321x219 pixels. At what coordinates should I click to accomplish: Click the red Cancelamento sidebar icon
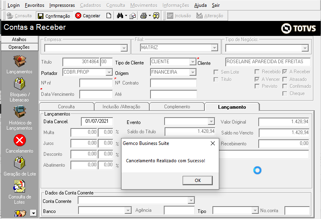tap(20, 140)
